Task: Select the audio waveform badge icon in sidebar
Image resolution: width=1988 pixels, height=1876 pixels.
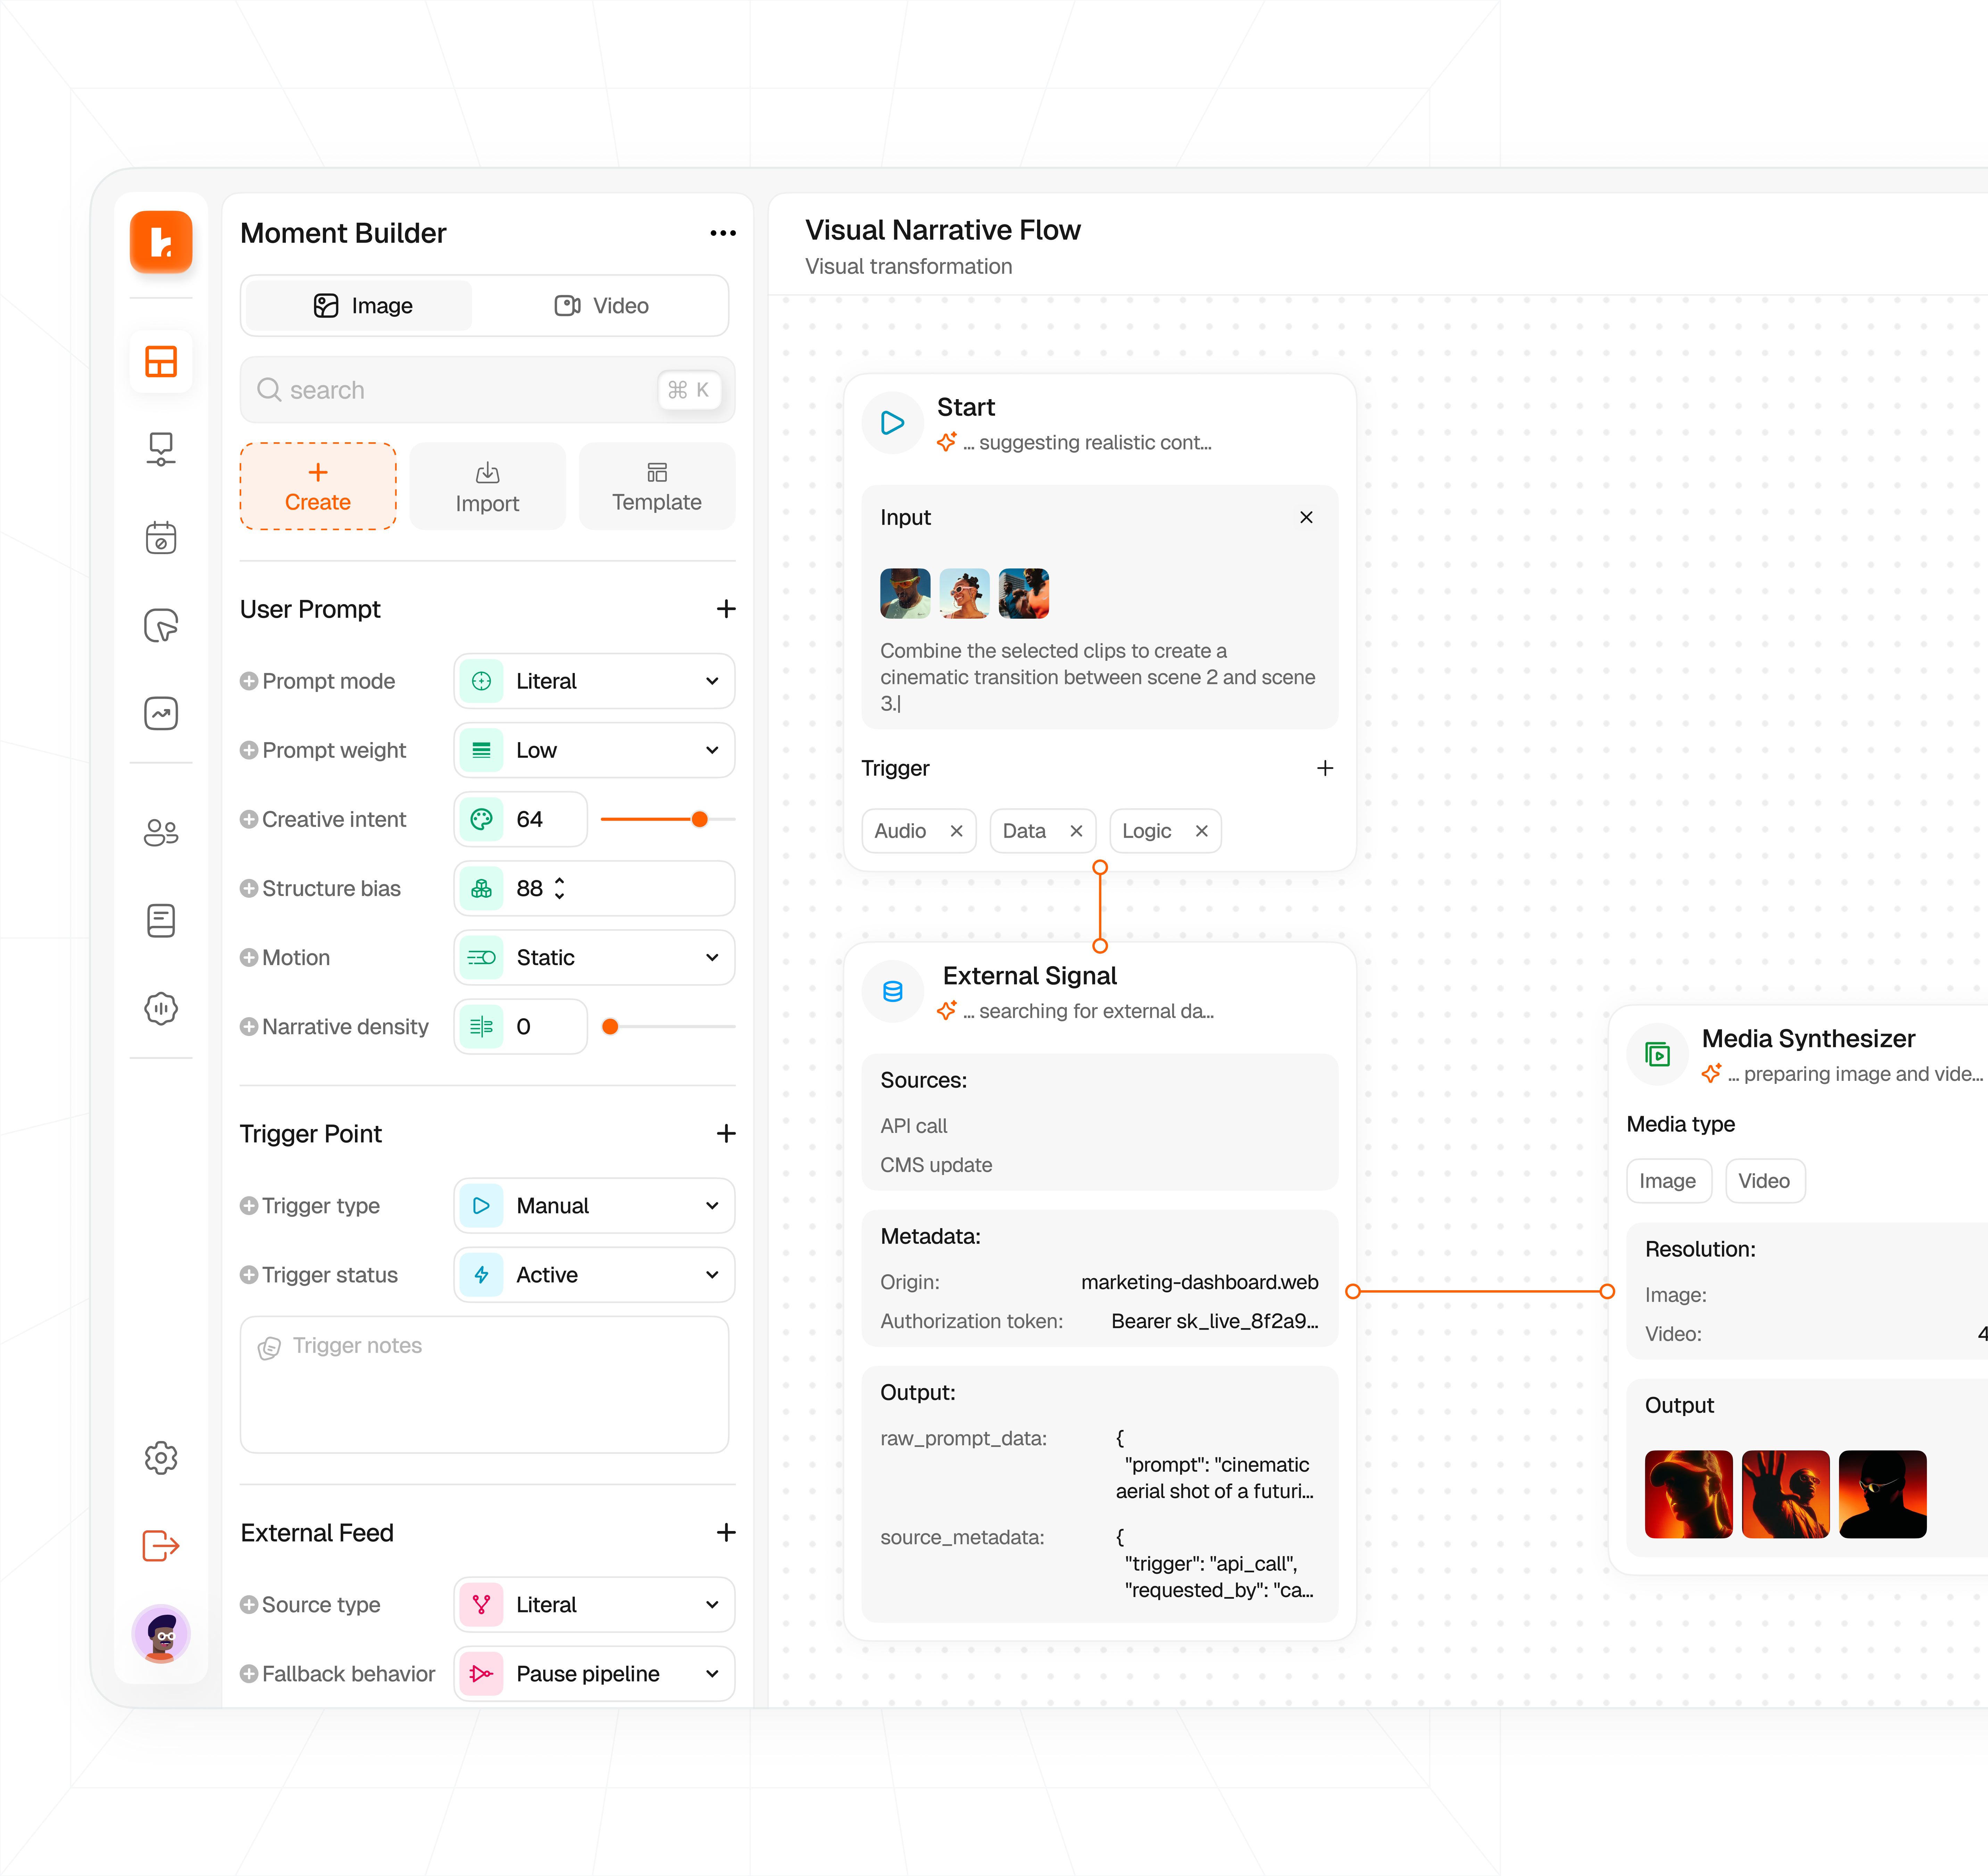Action: (161, 1009)
